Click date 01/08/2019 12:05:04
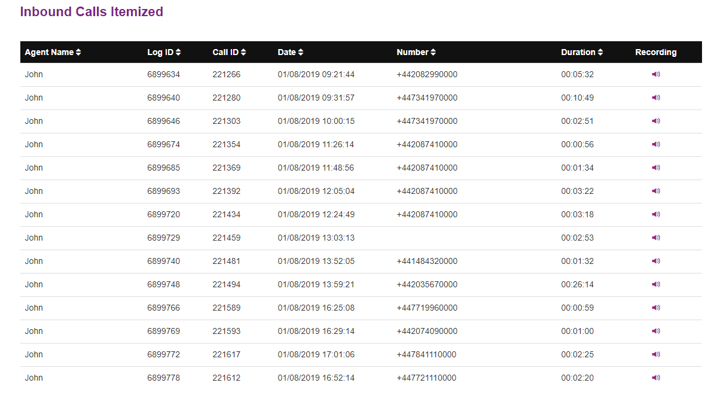 [316, 191]
